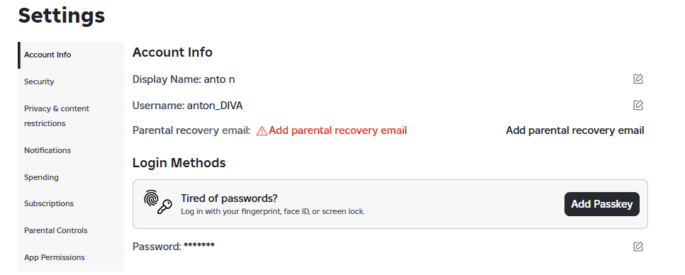Switch to the Security tab

39,82
